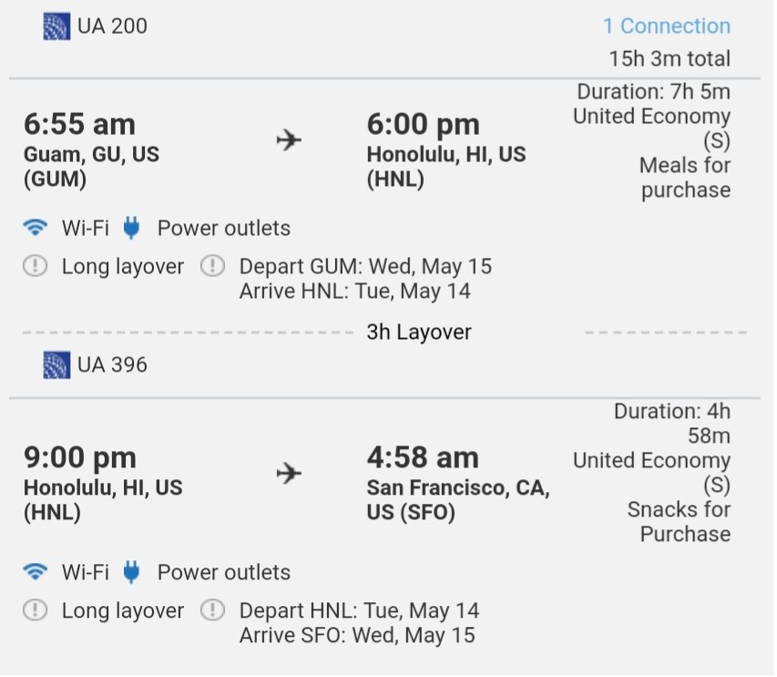Click the 6:55 am Guam departure time
The image size is (777, 677).
point(79,124)
